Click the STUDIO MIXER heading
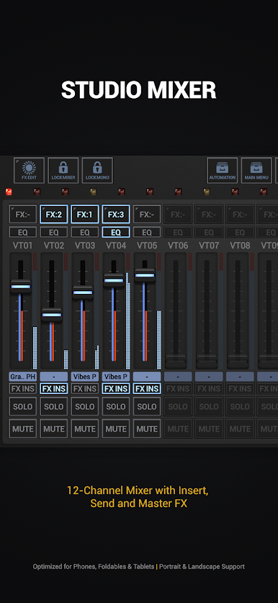This screenshot has height=603, width=278. pos(139,90)
